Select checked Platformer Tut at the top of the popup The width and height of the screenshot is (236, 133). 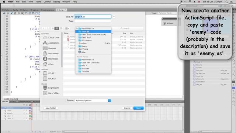click(x=93, y=28)
